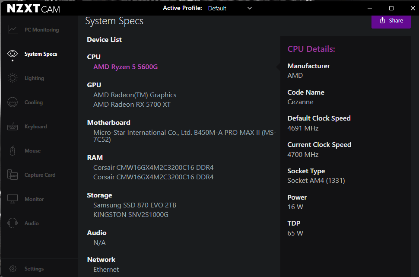The image size is (419, 277).
Task: Click the Keyboard icon in sidebar
Action: point(13,127)
